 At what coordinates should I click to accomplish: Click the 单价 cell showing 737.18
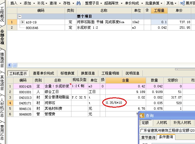tap(179, 22)
